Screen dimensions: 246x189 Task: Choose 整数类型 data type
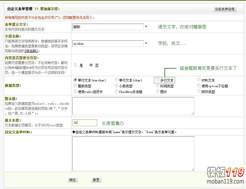[75, 85]
